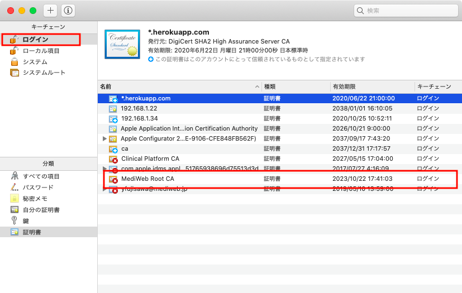Image resolution: width=462 pixels, height=293 pixels.
Task: Select the ローカル項目 keychain
Action: tap(49, 51)
